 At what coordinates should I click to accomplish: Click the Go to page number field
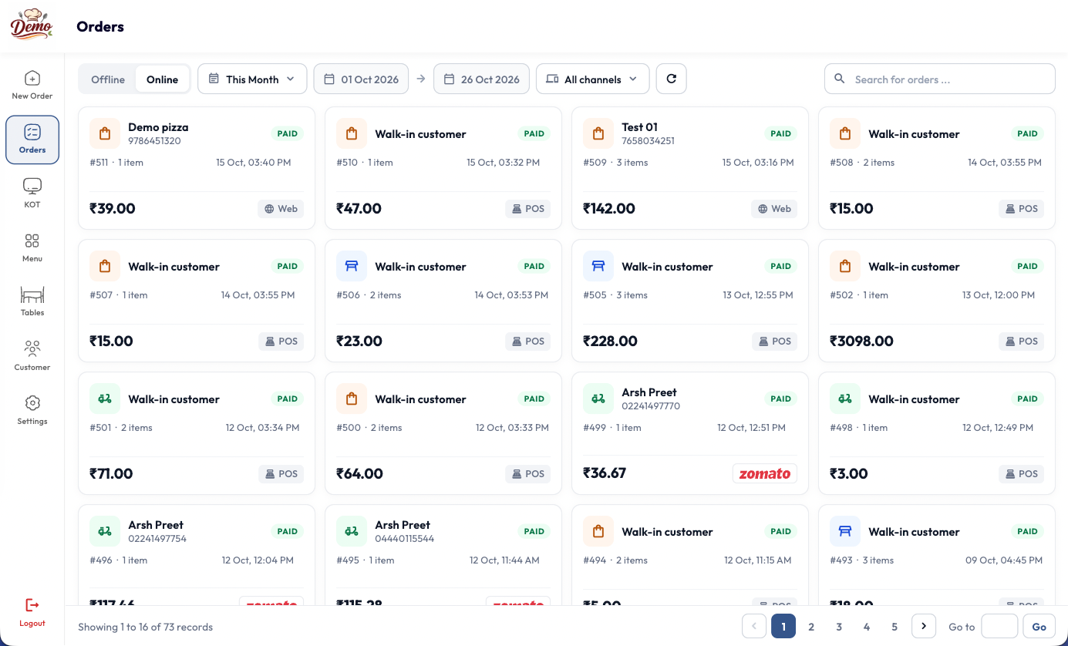(x=999, y=627)
